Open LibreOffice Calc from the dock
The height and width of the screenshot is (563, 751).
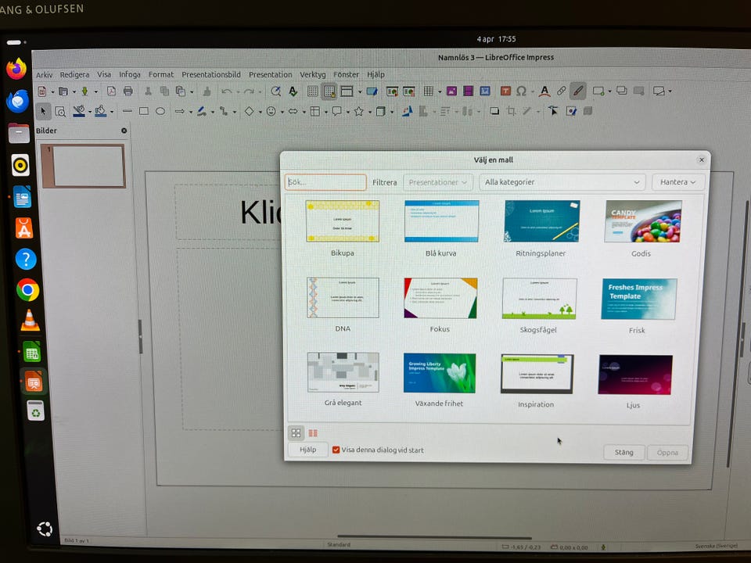click(31, 352)
